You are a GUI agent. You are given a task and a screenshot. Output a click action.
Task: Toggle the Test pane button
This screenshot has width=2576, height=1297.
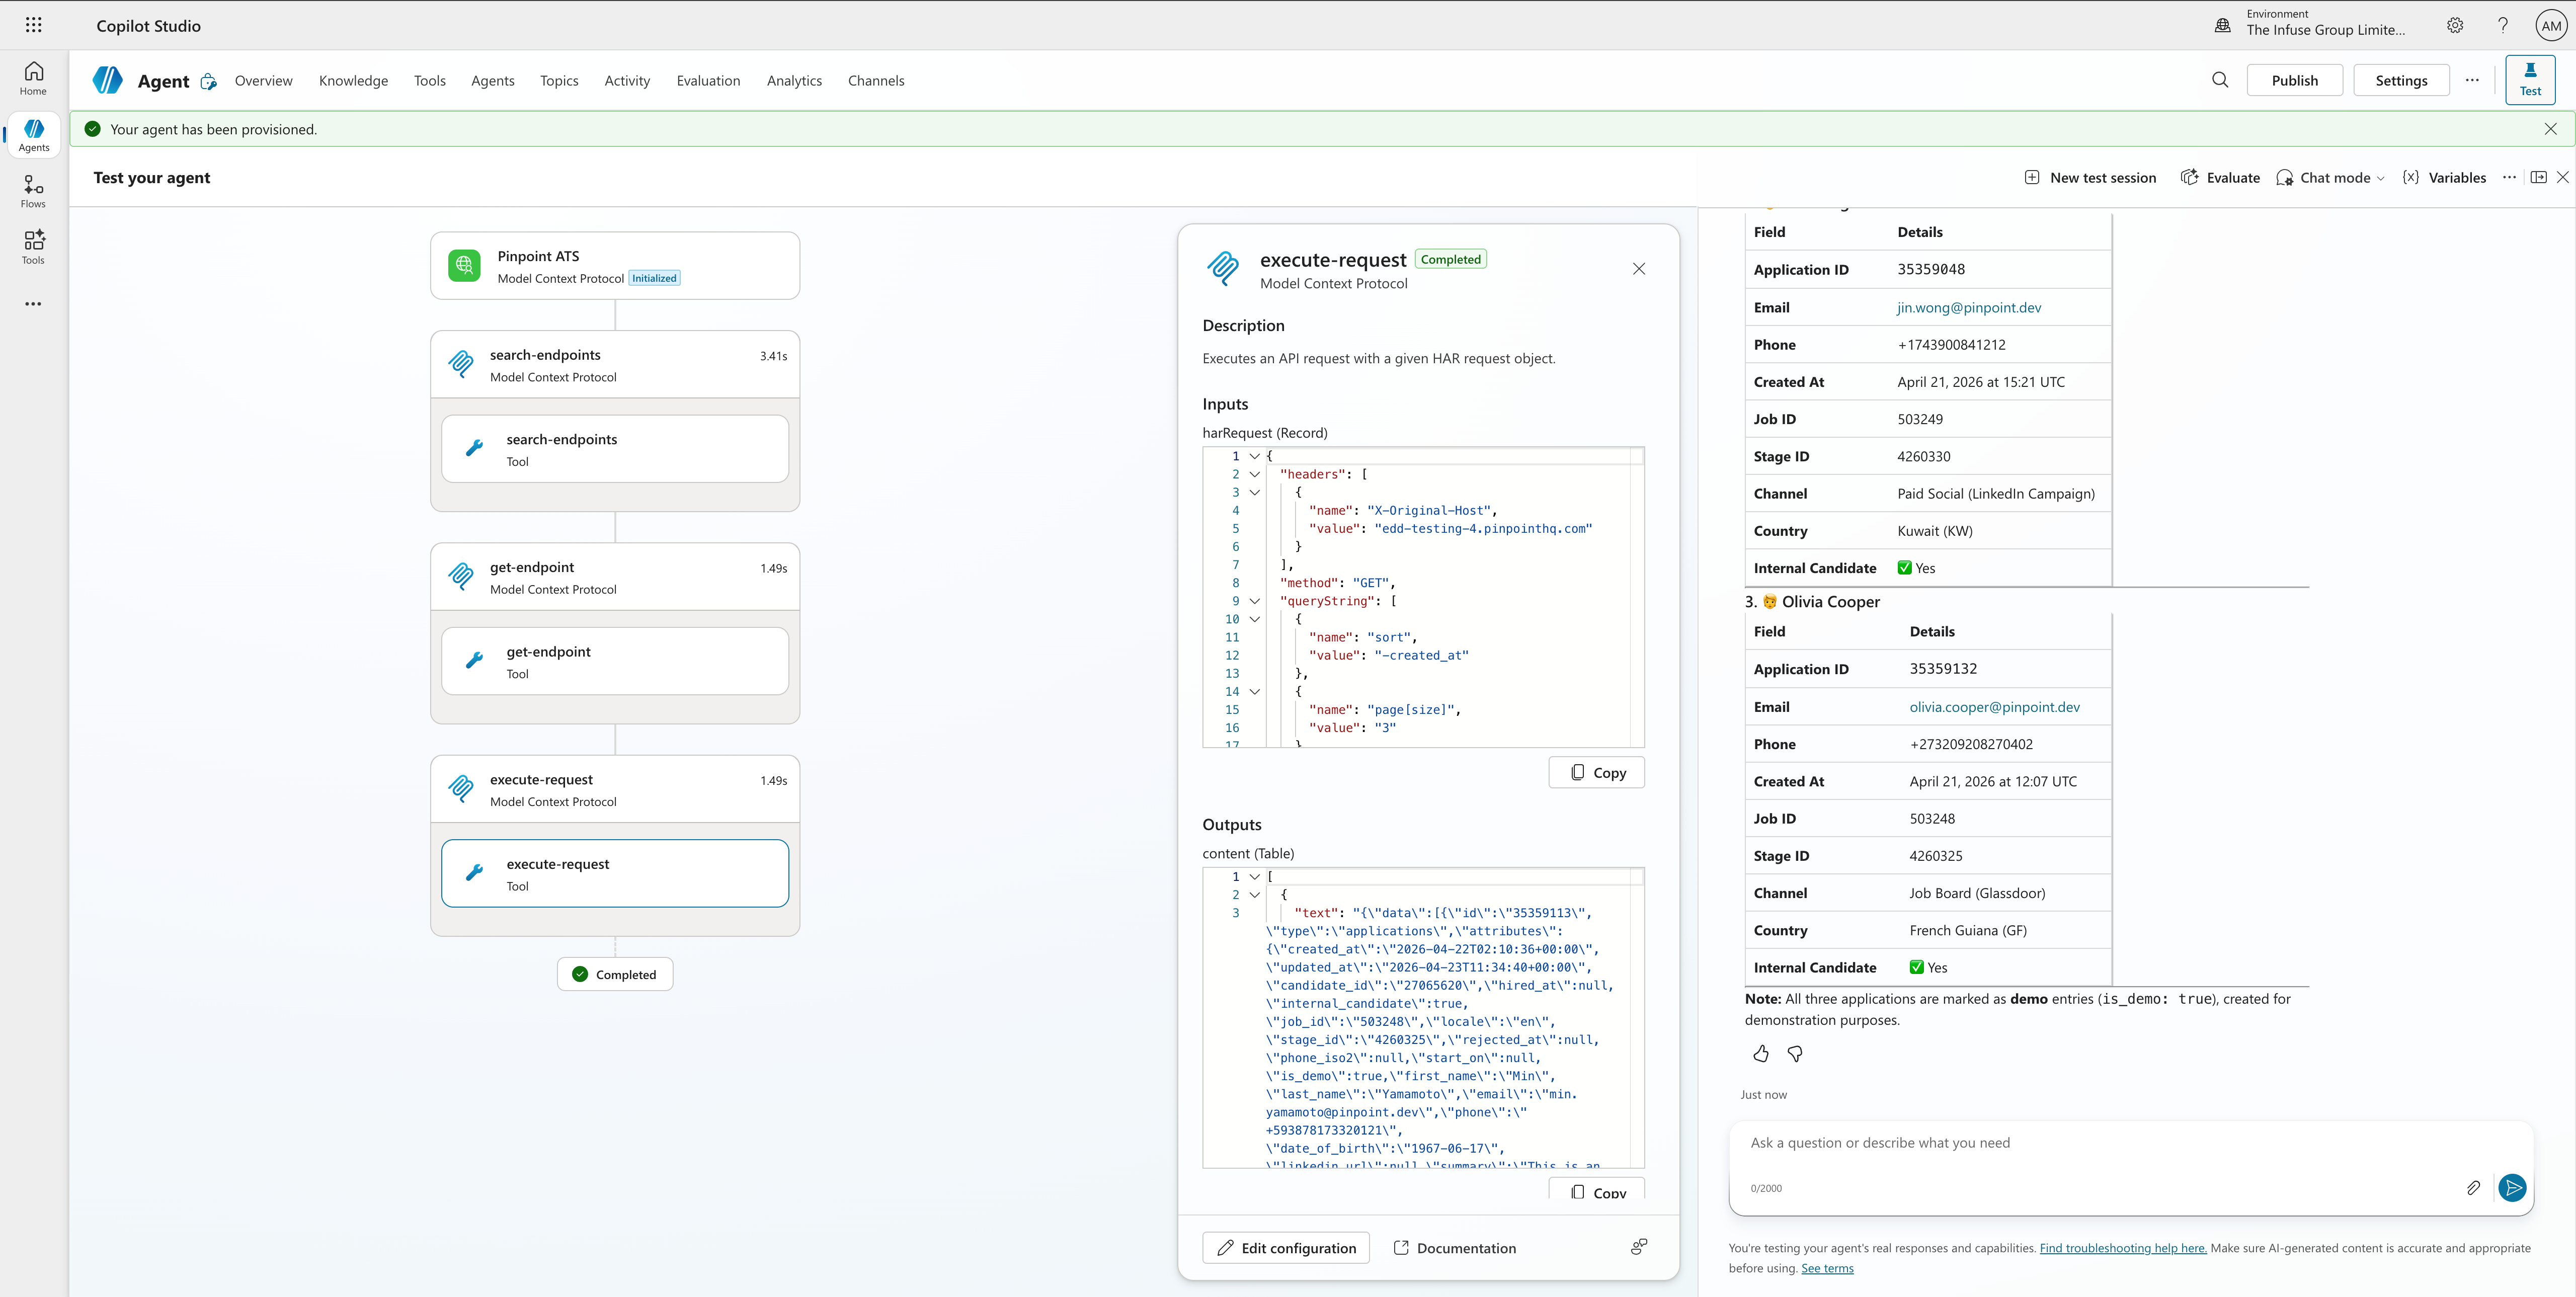click(2530, 80)
